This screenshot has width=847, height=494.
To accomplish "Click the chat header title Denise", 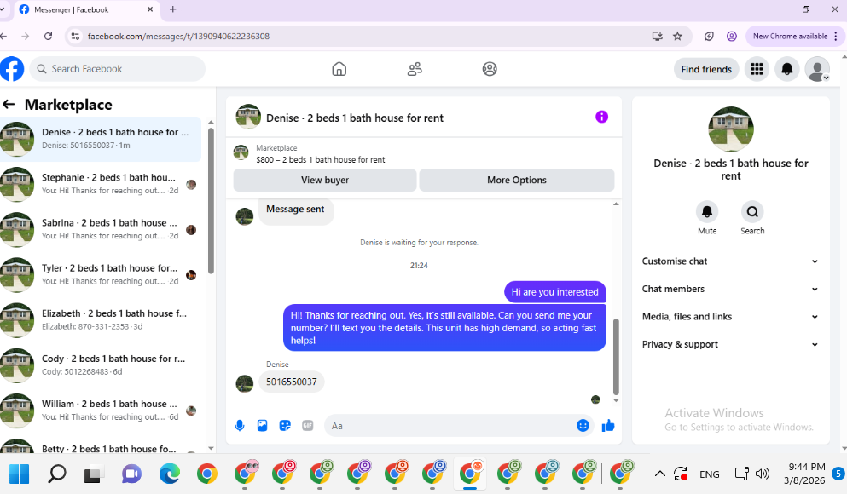I will [x=354, y=118].
